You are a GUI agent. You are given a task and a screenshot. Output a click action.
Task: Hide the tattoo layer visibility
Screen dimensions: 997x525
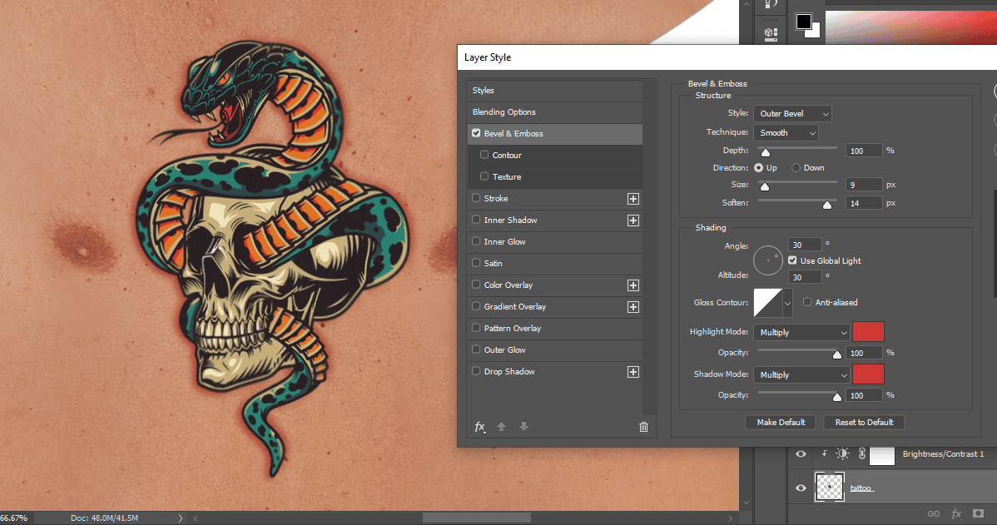coord(800,488)
